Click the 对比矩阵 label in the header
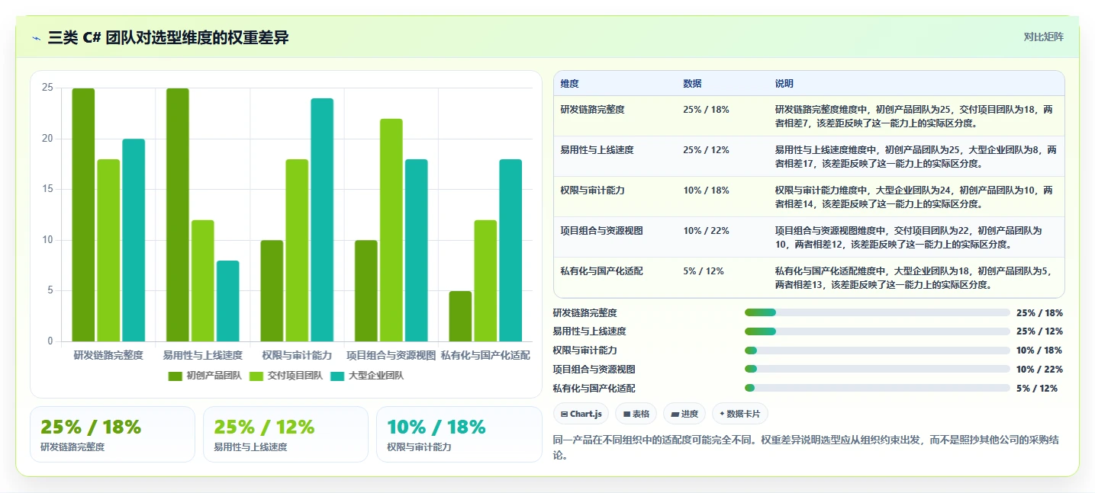1095x493 pixels. pos(1043,37)
